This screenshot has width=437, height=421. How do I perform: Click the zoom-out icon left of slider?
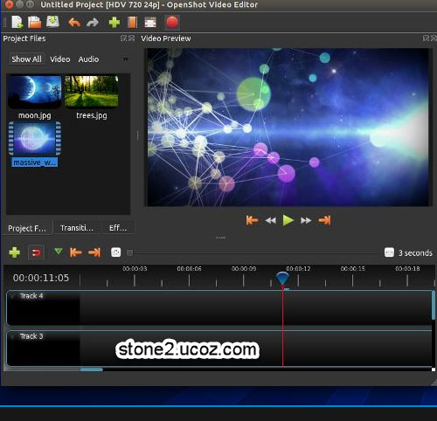coord(116,252)
